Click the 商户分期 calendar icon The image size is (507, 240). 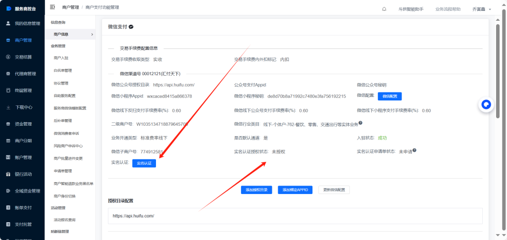[8, 141]
